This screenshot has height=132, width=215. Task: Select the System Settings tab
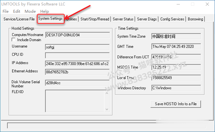coord(50,18)
